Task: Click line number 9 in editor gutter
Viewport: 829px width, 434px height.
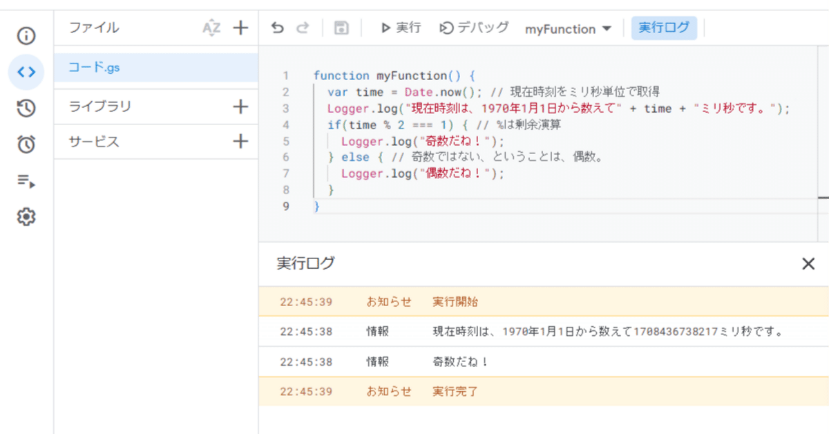Action: [286, 207]
